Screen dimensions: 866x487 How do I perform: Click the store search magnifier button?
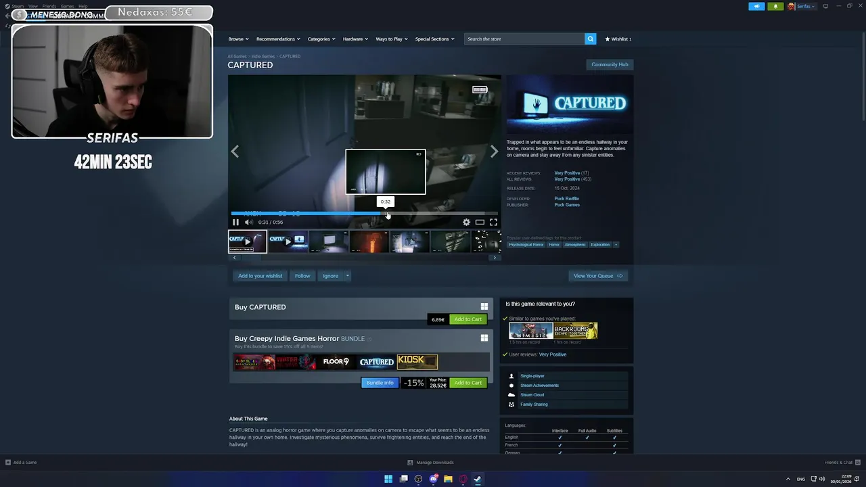coord(590,39)
